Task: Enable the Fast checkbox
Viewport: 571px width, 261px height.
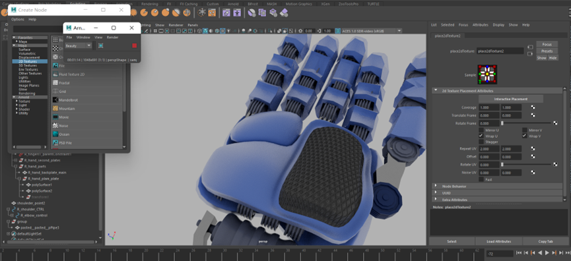Action: pos(481,179)
